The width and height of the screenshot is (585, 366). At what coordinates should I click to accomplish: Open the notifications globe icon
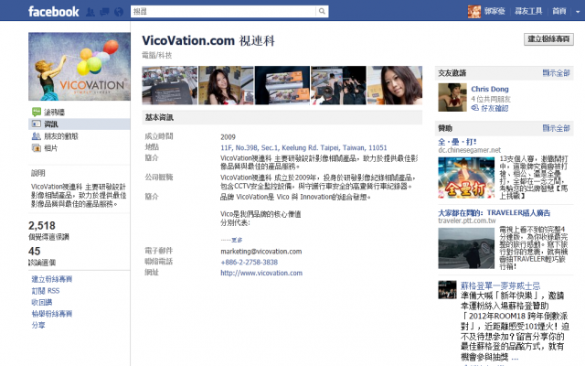[x=119, y=12]
